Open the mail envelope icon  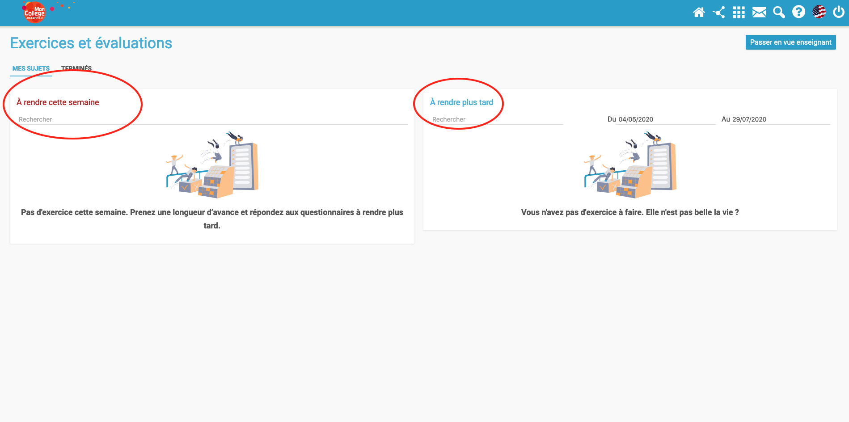[x=759, y=13]
